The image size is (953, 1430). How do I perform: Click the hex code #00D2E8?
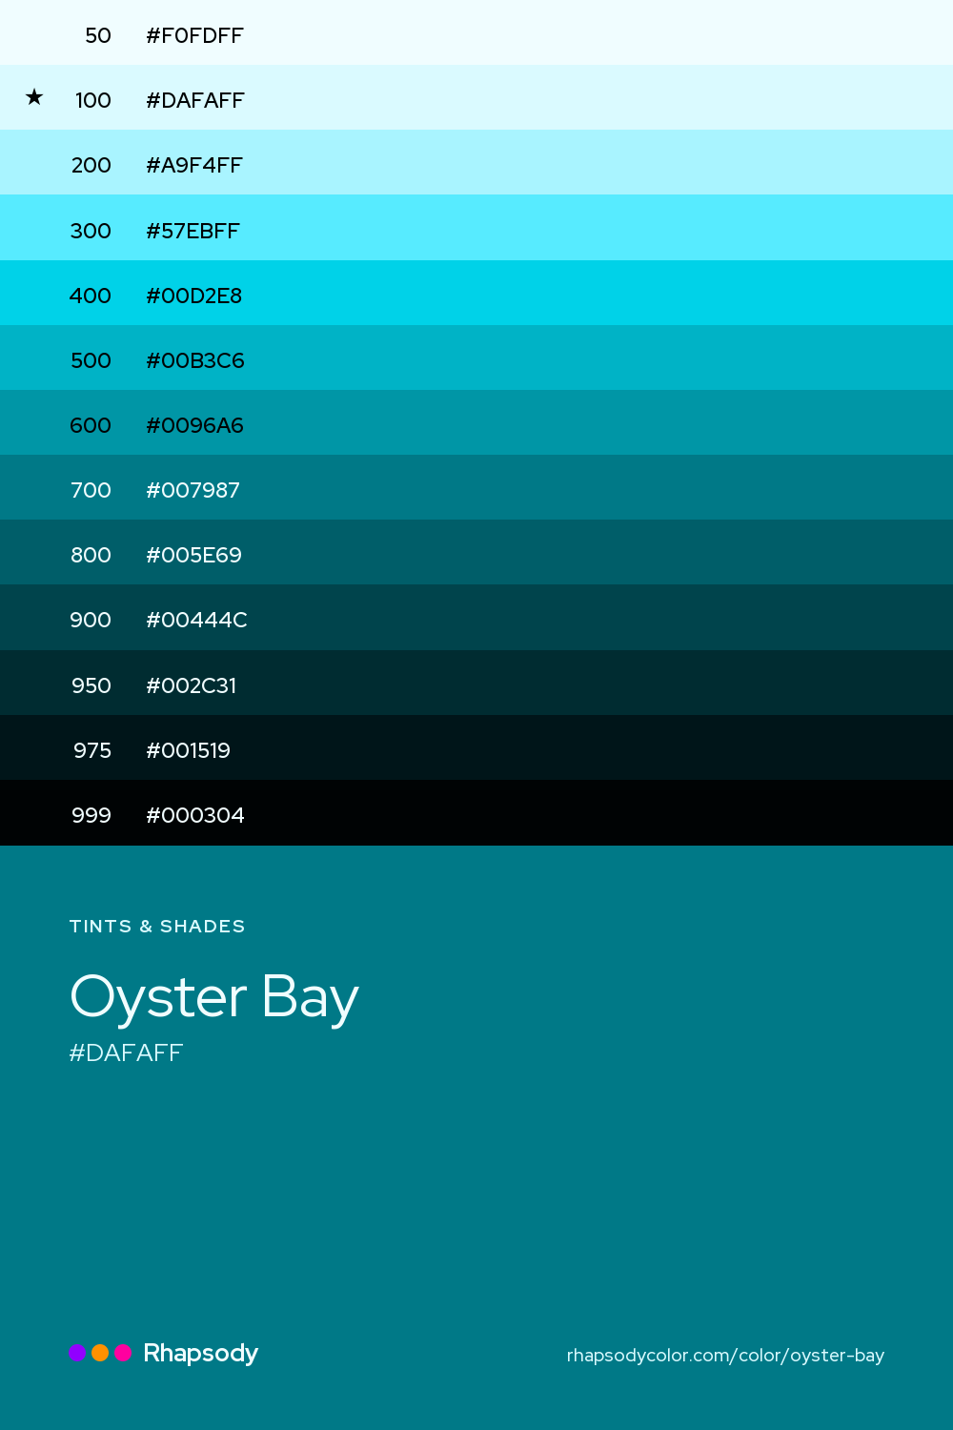coord(194,296)
